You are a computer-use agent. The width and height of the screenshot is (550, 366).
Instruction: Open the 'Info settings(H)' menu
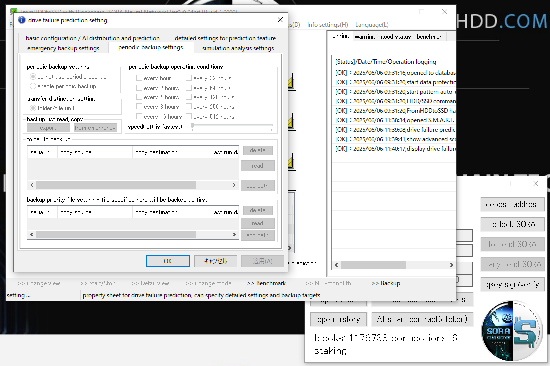327,24
